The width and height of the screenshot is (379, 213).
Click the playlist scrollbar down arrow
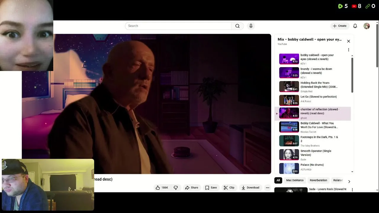[x=352, y=172]
